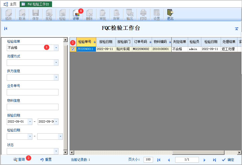Click the 批检 (batch inspect) toolbar icon
242x165 pixels.
pyautogui.click(x=49, y=15)
